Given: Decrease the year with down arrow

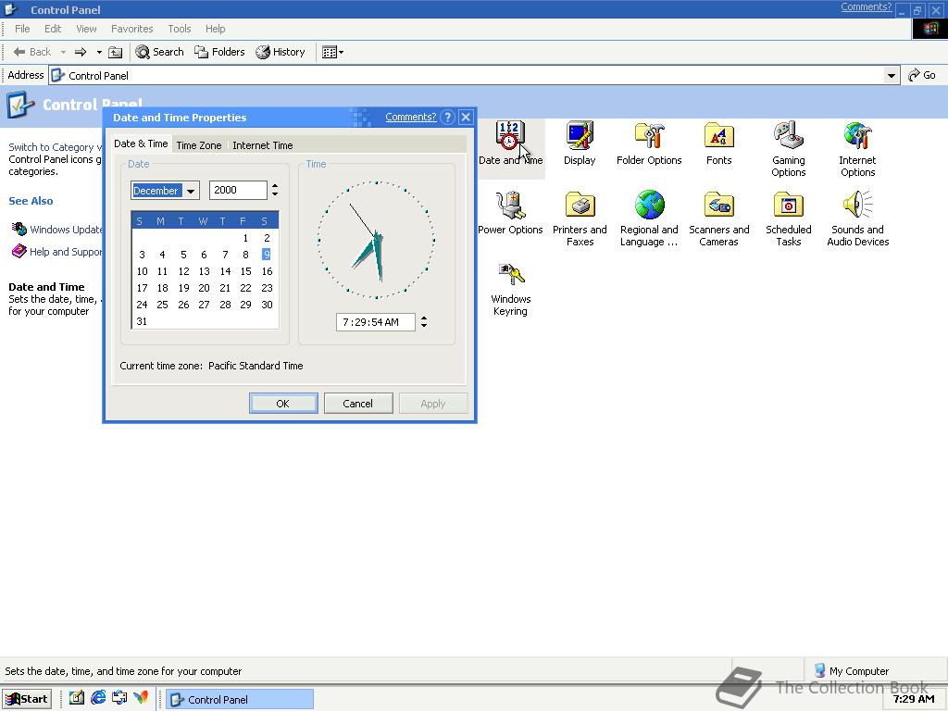Looking at the screenshot, I should pos(275,194).
